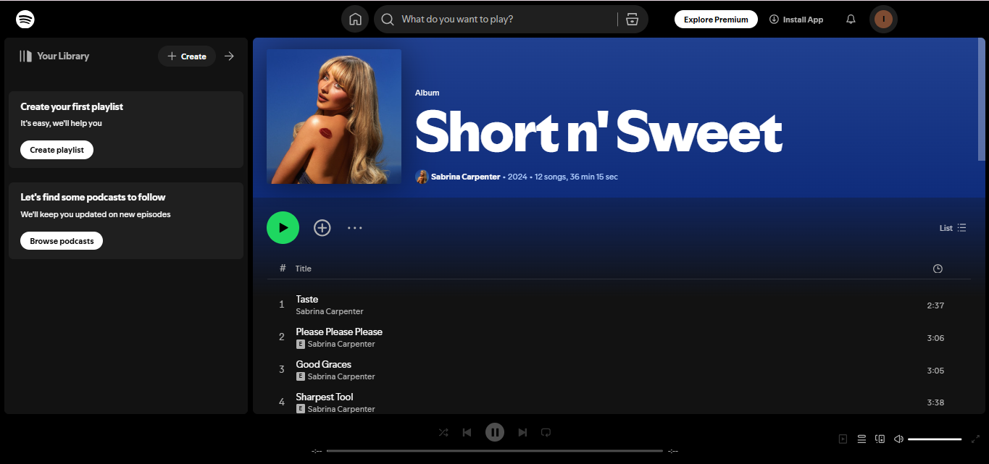Enter fullscreen mode via diagonal arrows icon
This screenshot has width=989, height=464.
[976, 439]
